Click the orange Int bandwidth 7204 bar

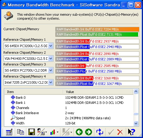pos(97,29)
